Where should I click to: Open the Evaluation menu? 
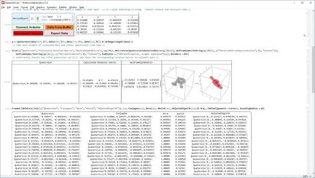point(52,7)
